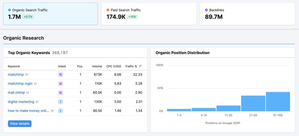
Task: Click the N intent badge for mail chimp
Action: tap(60, 93)
